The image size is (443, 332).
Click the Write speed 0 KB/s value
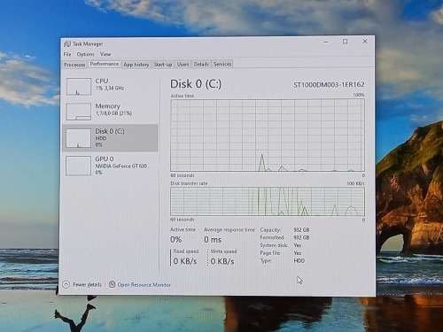tap(222, 261)
